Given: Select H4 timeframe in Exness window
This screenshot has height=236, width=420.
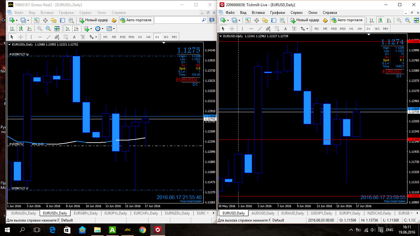Looking at the screenshot, I should tap(149, 37).
